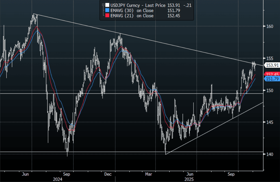Click the 140 price axis label
This screenshot has width=280, height=182.
[x=270, y=154]
